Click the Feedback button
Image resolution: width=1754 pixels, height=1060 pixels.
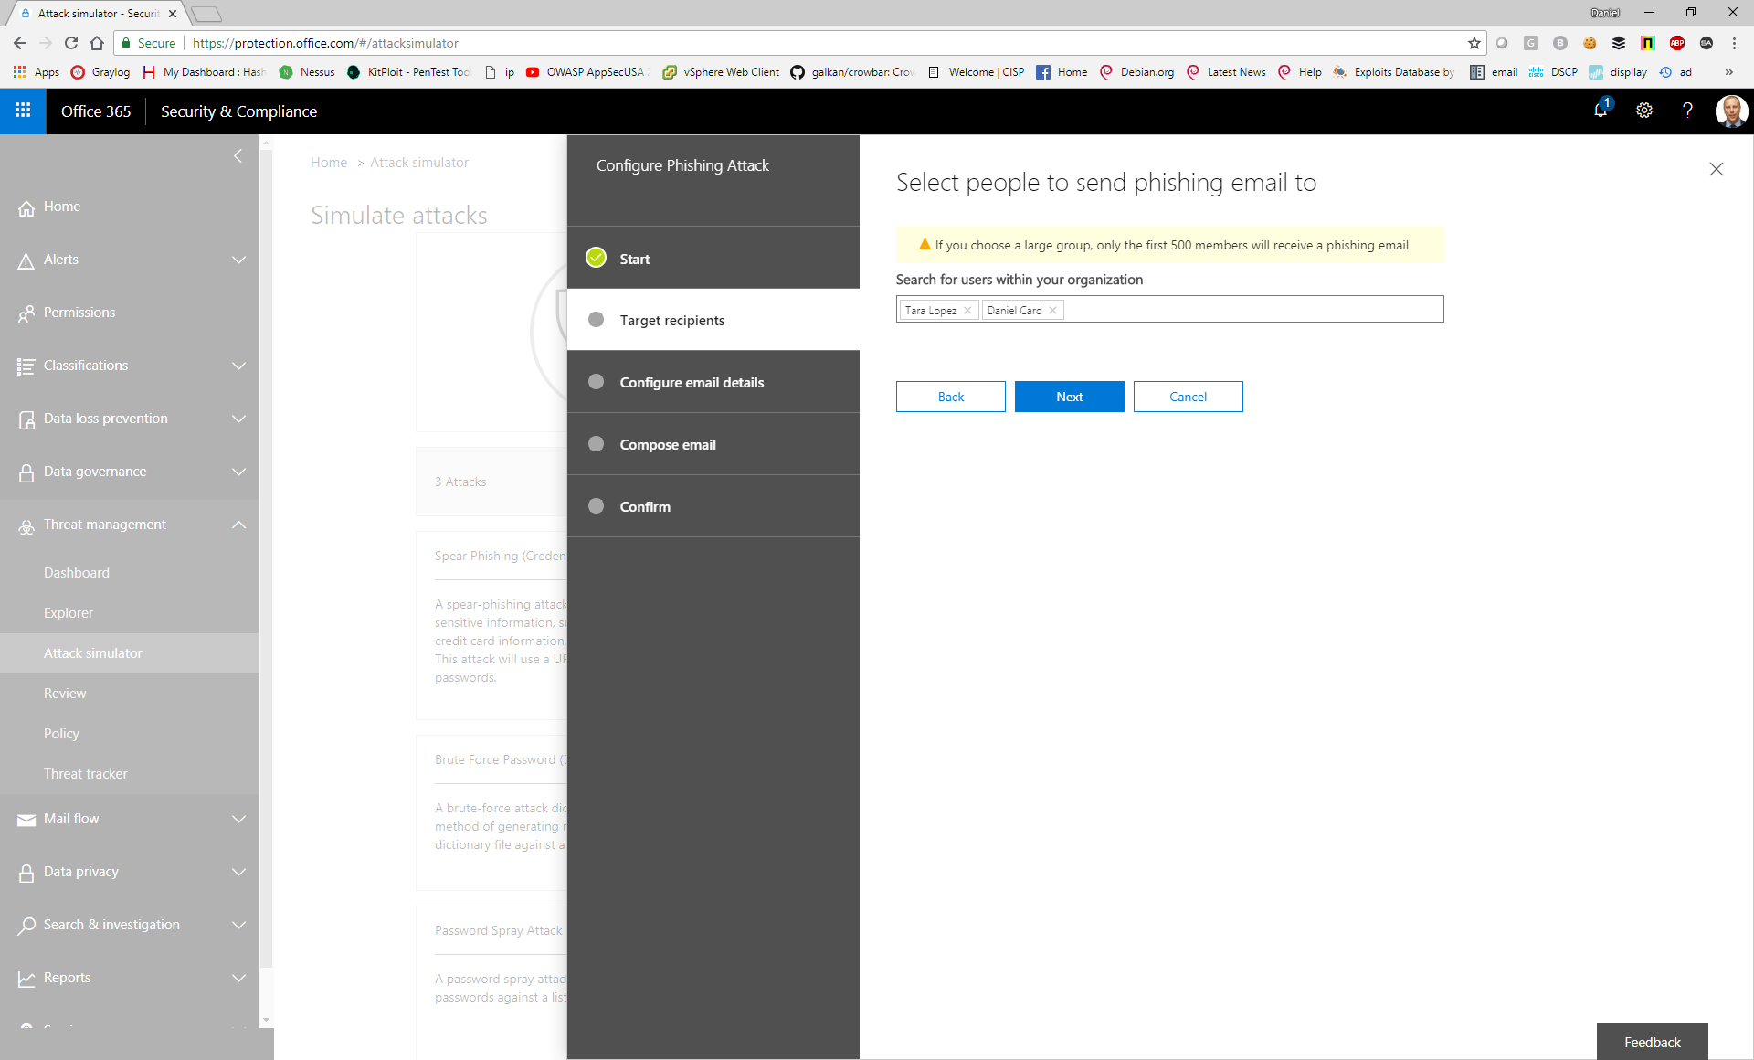1652,1042
